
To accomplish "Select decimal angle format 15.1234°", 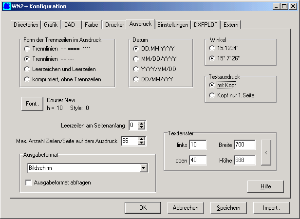I will [x=211, y=49].
